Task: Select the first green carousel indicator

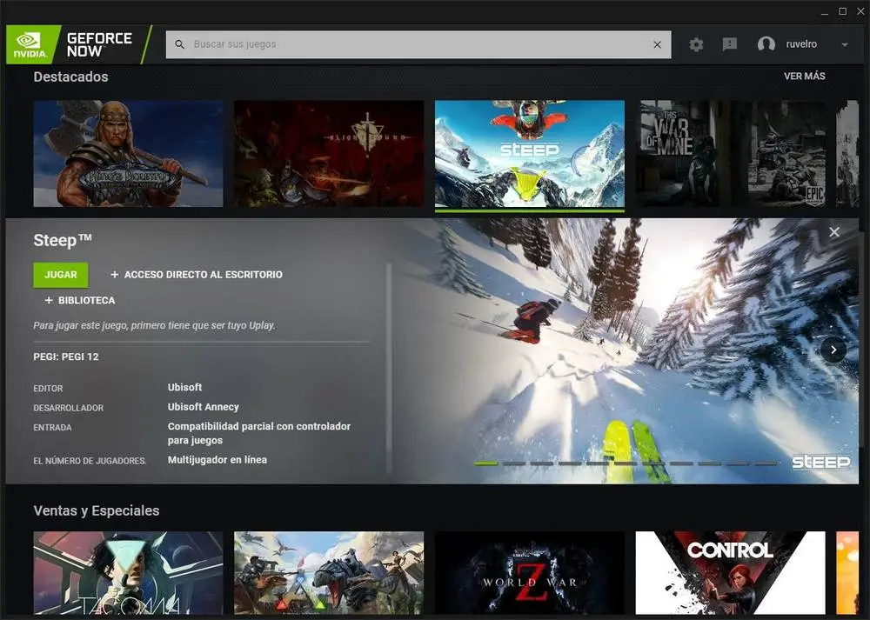Action: pyautogui.click(x=485, y=463)
